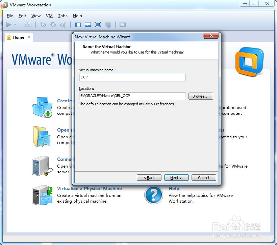The width and height of the screenshot is (277, 245).
Task: Click the VMware Workstation logo at top right
Action: click(249, 62)
